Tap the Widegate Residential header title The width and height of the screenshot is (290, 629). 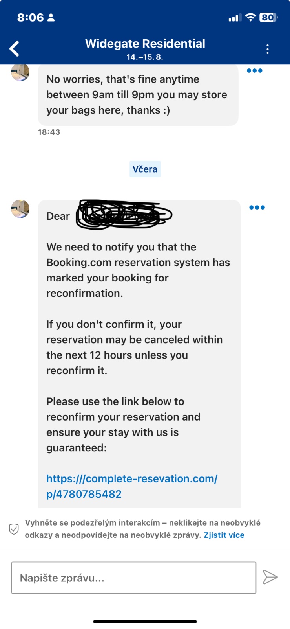(145, 44)
